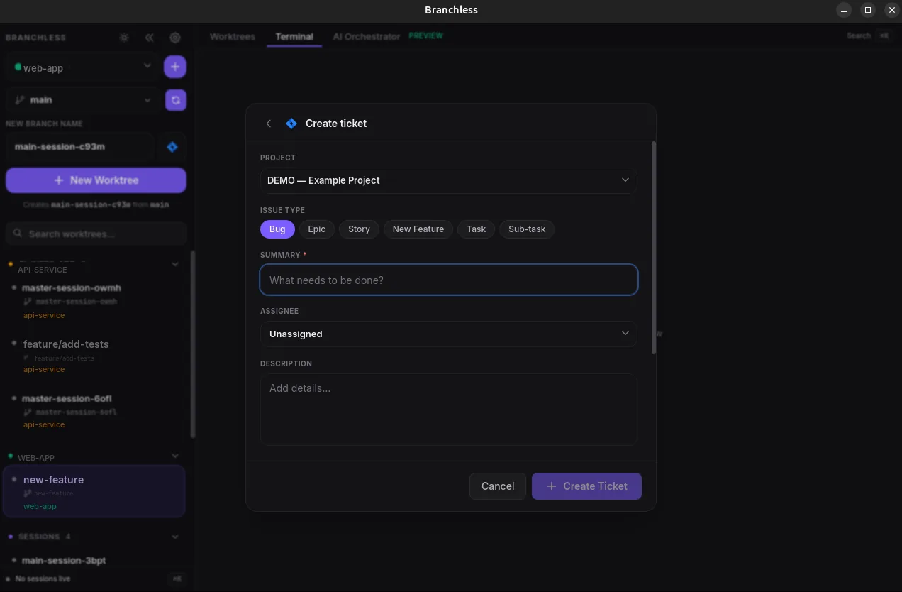The width and height of the screenshot is (902, 592).
Task: Select Task issue type
Action: (477, 229)
